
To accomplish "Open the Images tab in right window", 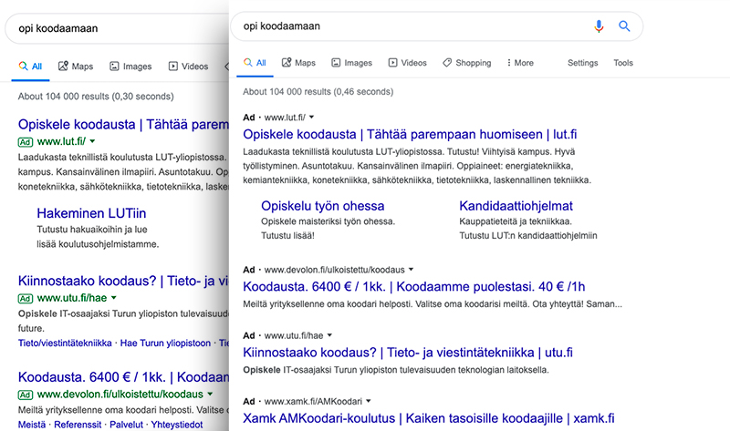I will coord(351,63).
